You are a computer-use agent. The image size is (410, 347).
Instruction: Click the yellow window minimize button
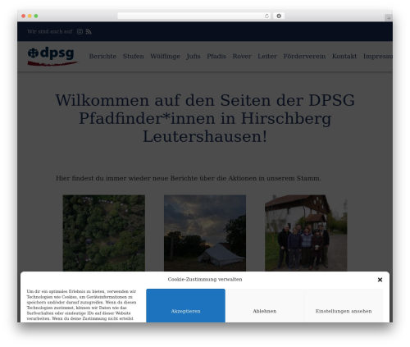[x=30, y=16]
